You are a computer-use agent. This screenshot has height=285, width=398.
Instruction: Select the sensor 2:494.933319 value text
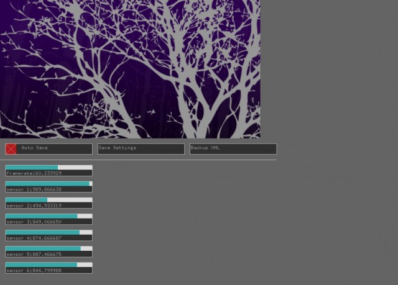(x=34, y=206)
